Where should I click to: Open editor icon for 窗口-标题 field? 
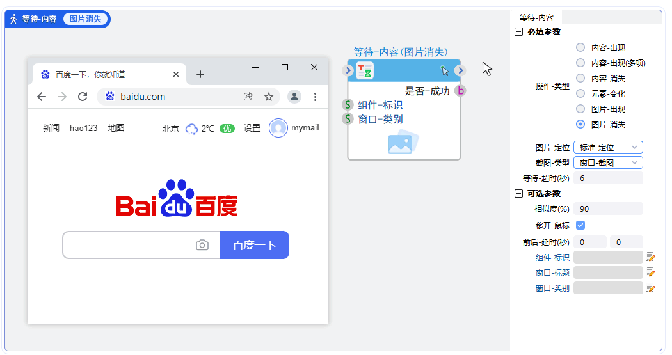tap(650, 272)
